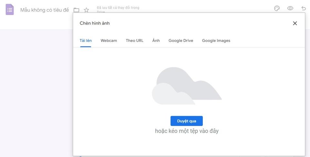Star the form with the star icon

click(86, 10)
